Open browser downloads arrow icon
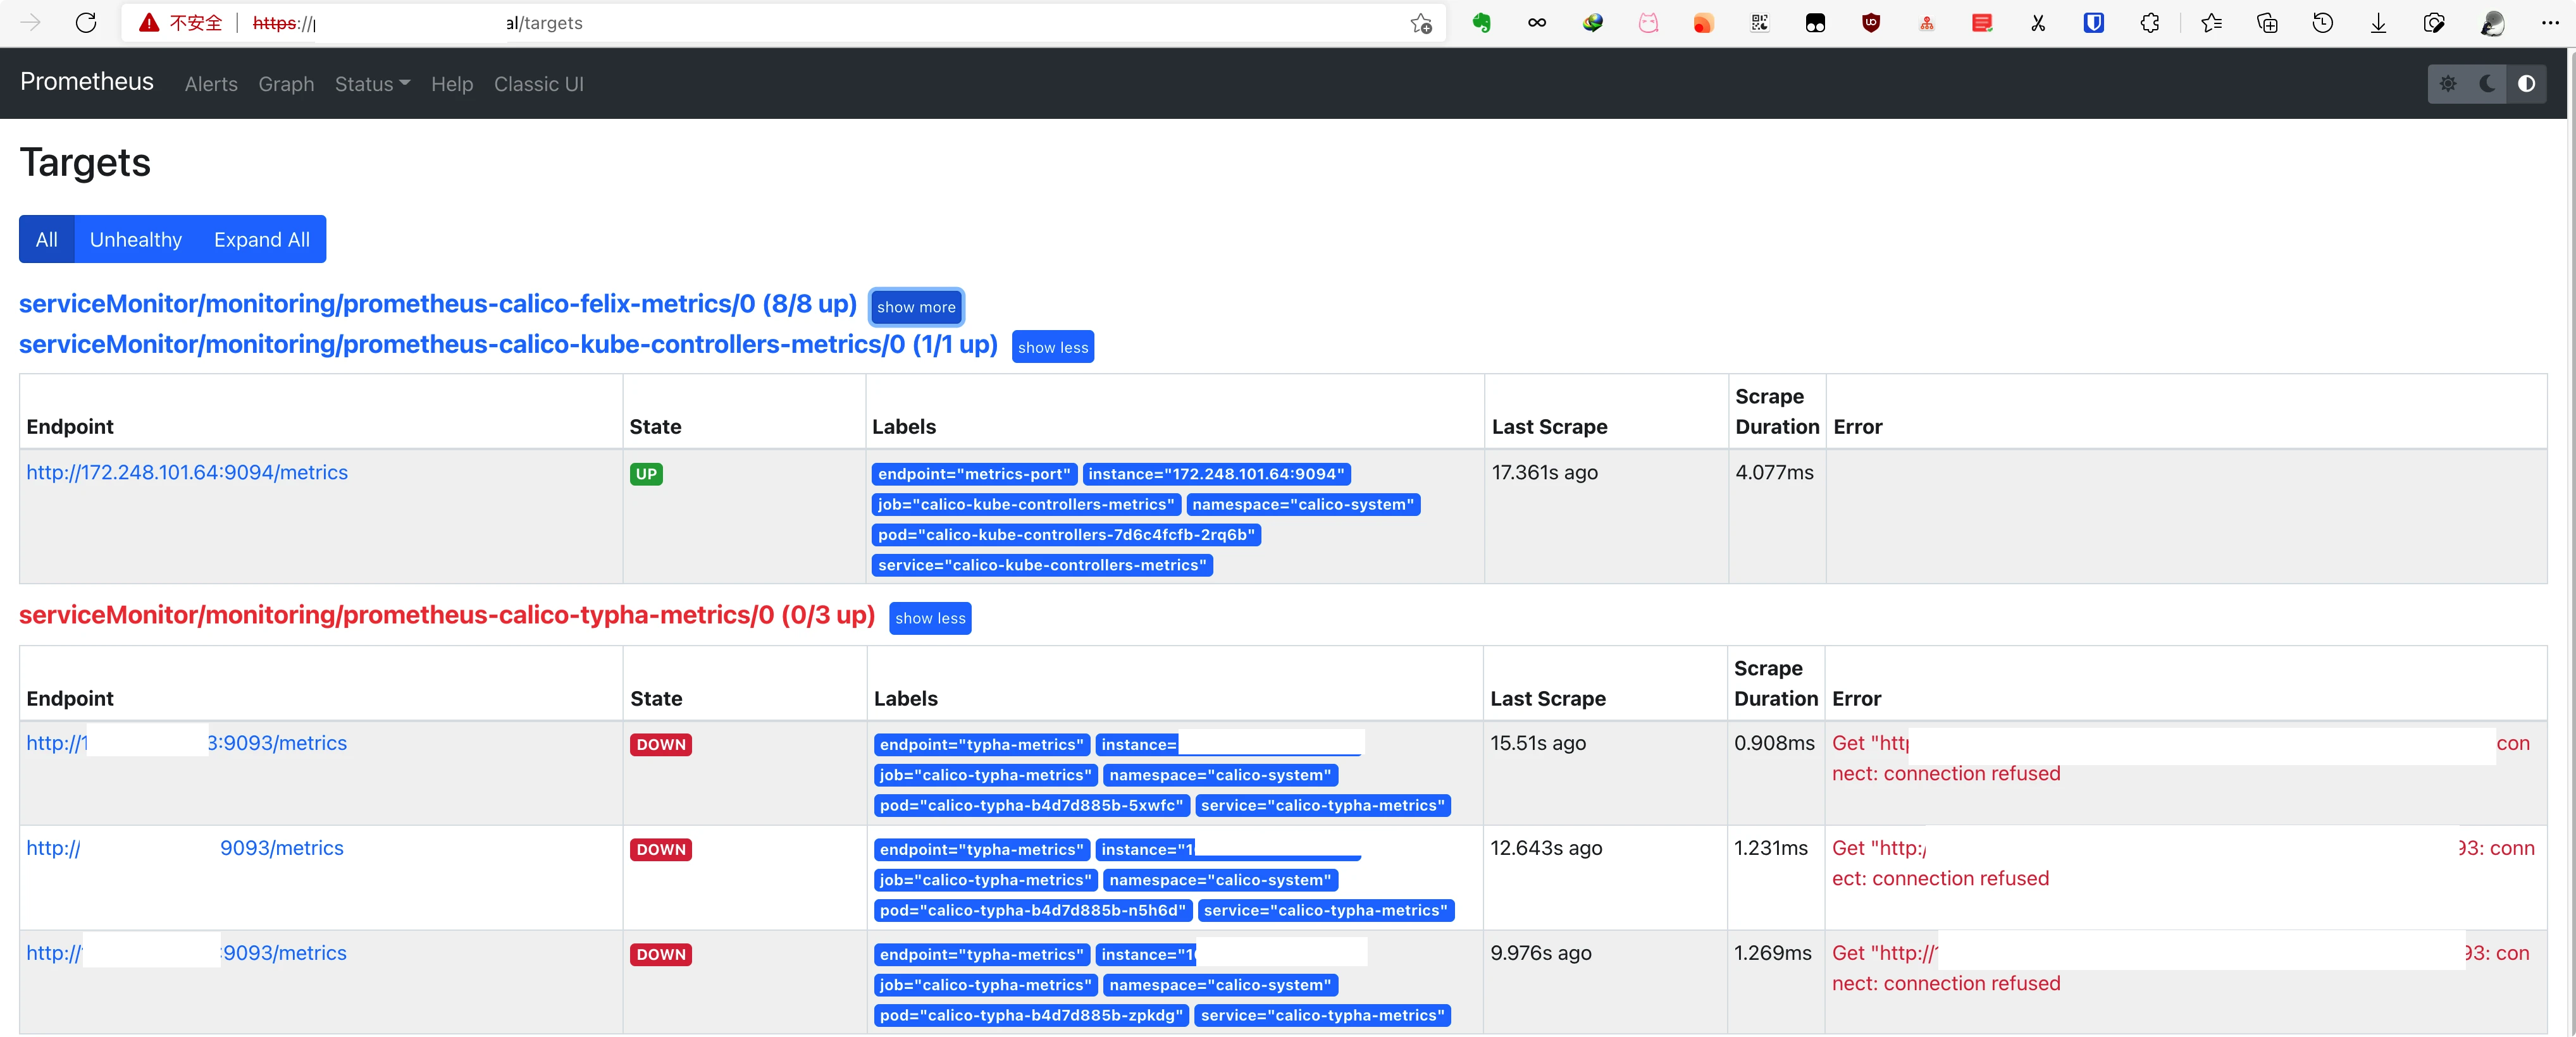The image size is (2576, 1037). (x=2378, y=23)
